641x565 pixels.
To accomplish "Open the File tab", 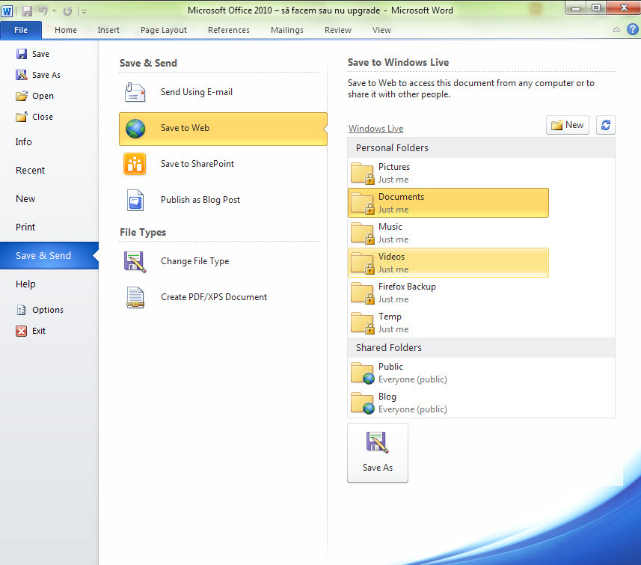I will 21,30.
